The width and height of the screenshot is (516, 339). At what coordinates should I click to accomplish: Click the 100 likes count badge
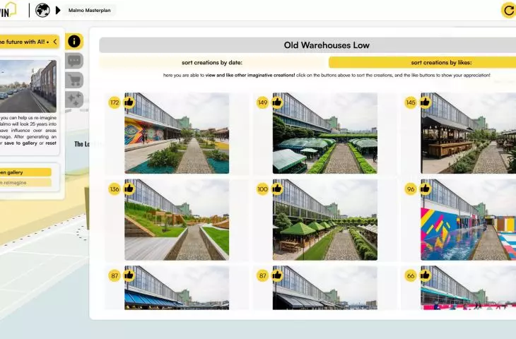(262, 189)
